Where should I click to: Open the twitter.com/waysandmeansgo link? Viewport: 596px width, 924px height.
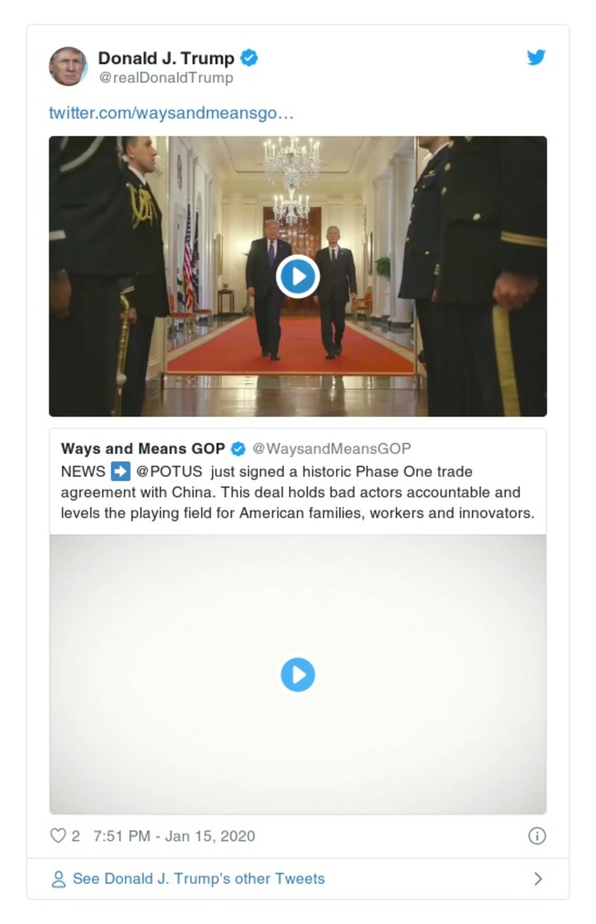tap(171, 113)
